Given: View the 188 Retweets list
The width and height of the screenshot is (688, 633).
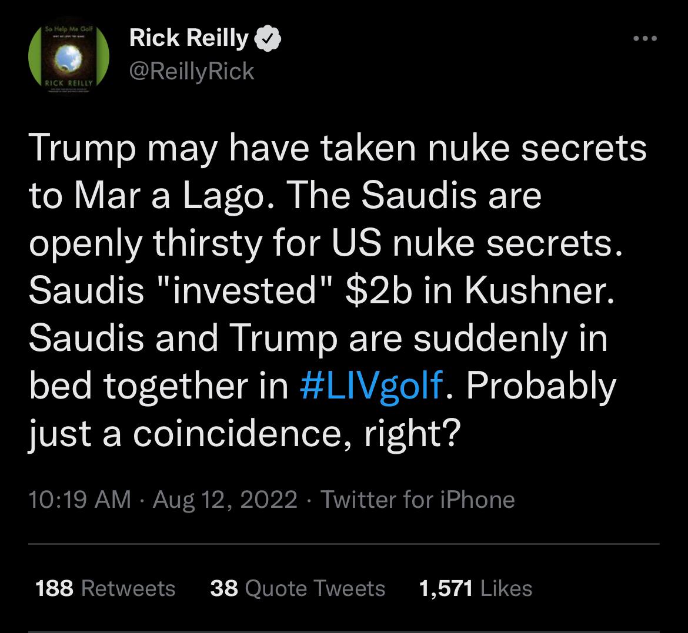Looking at the screenshot, I should [105, 588].
